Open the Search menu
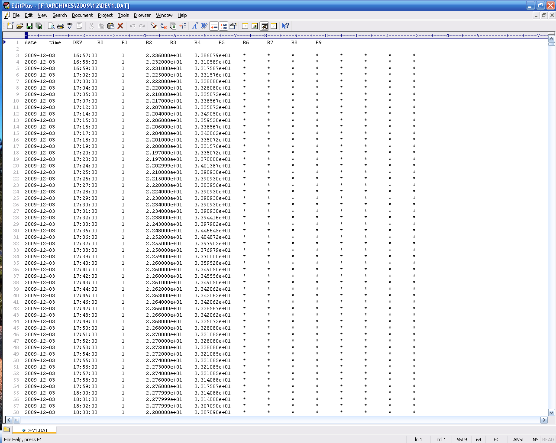Viewport: 556px width, 443px height. [x=60, y=15]
